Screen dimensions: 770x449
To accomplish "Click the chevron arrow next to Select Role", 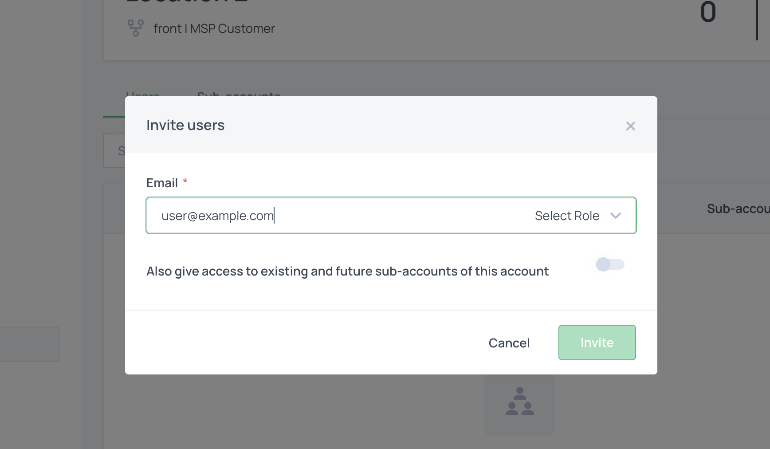I will click(615, 216).
